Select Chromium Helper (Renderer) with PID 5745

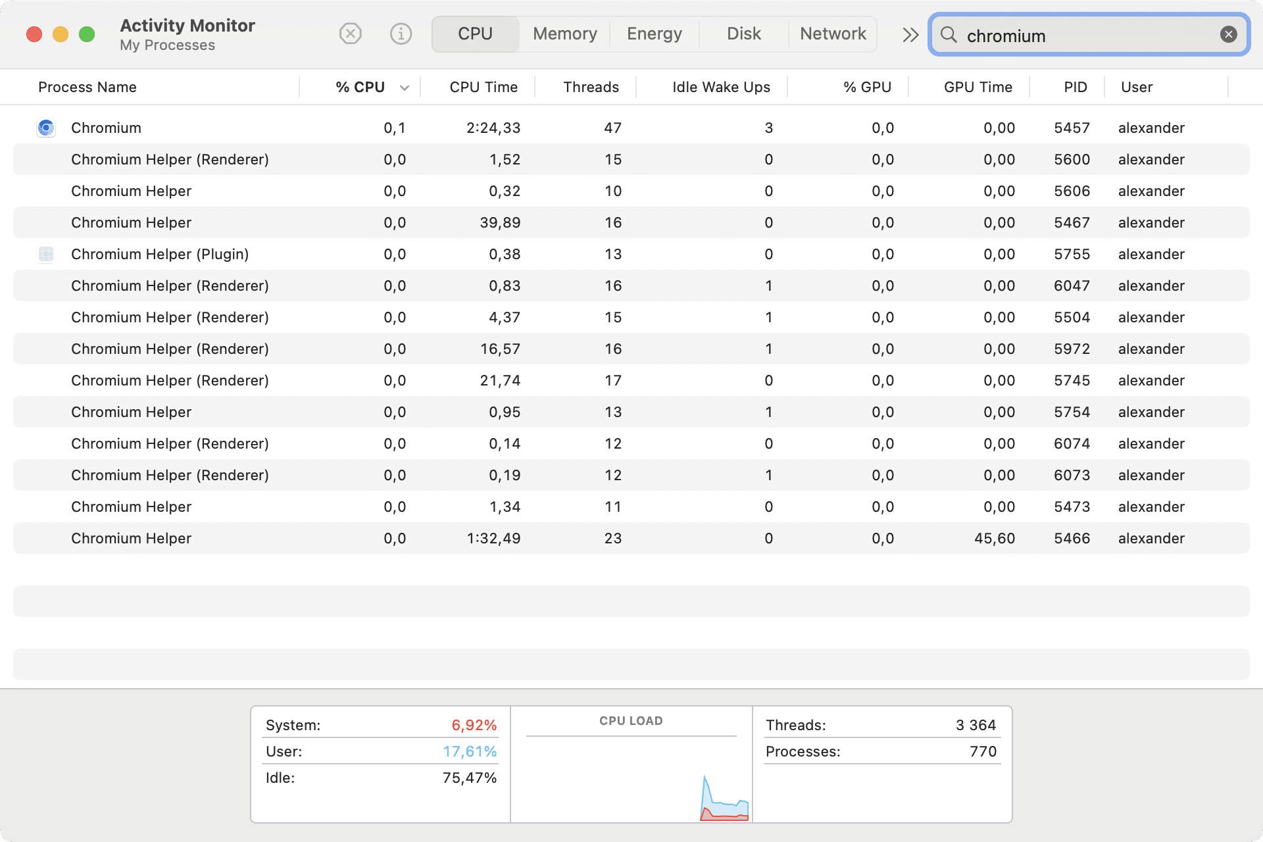(631, 380)
